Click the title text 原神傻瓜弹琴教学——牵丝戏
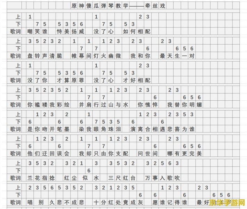This screenshot has height=209, width=247. [x=118, y=6]
